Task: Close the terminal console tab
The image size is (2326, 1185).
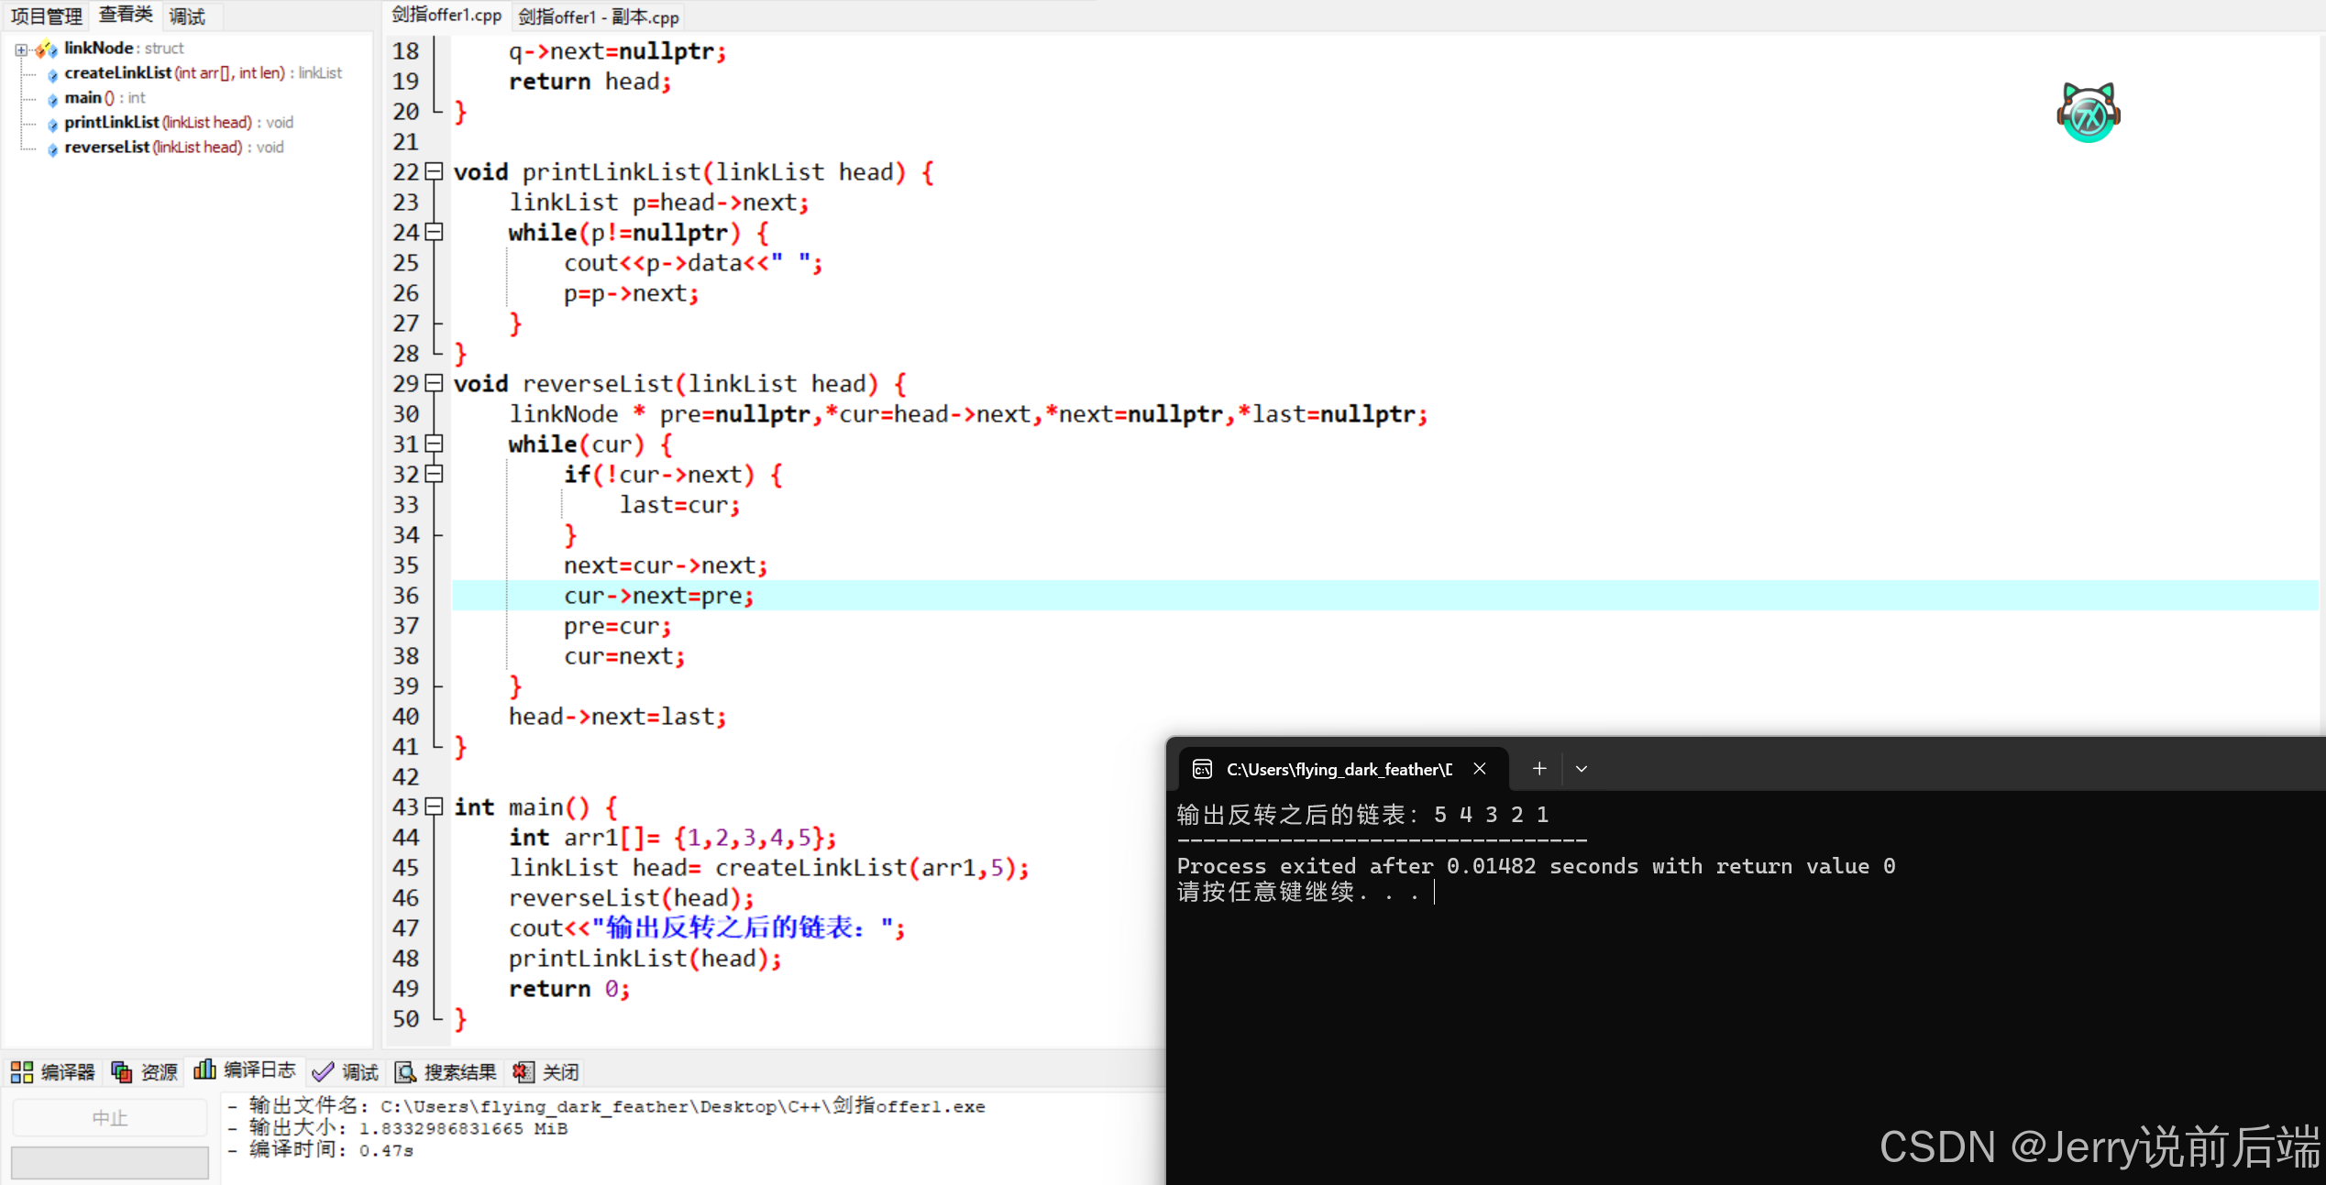Action: 1480,769
